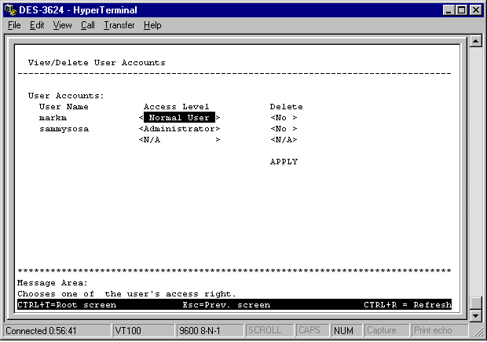
Task: Select Normal User access level for markm
Action: [x=179, y=118]
